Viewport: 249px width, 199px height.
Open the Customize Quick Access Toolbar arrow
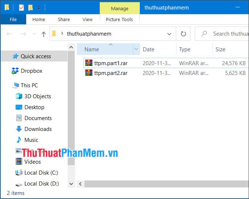tap(39, 8)
